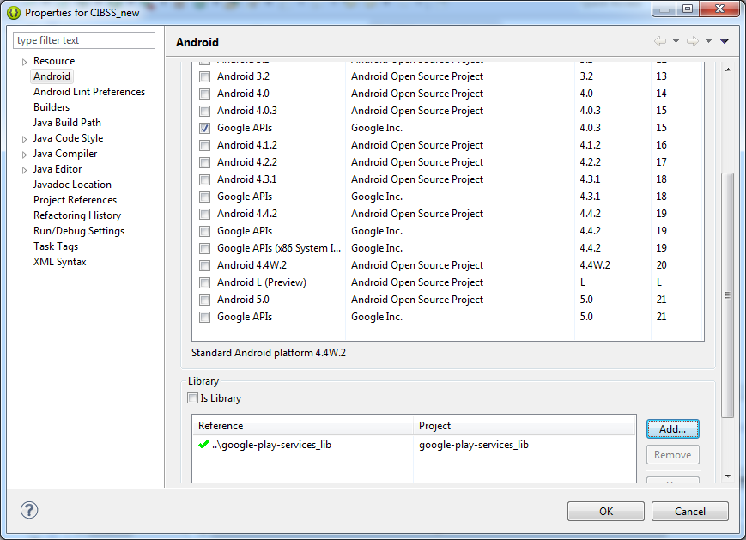Click the back navigation arrow icon
The image size is (746, 540).
(x=660, y=41)
